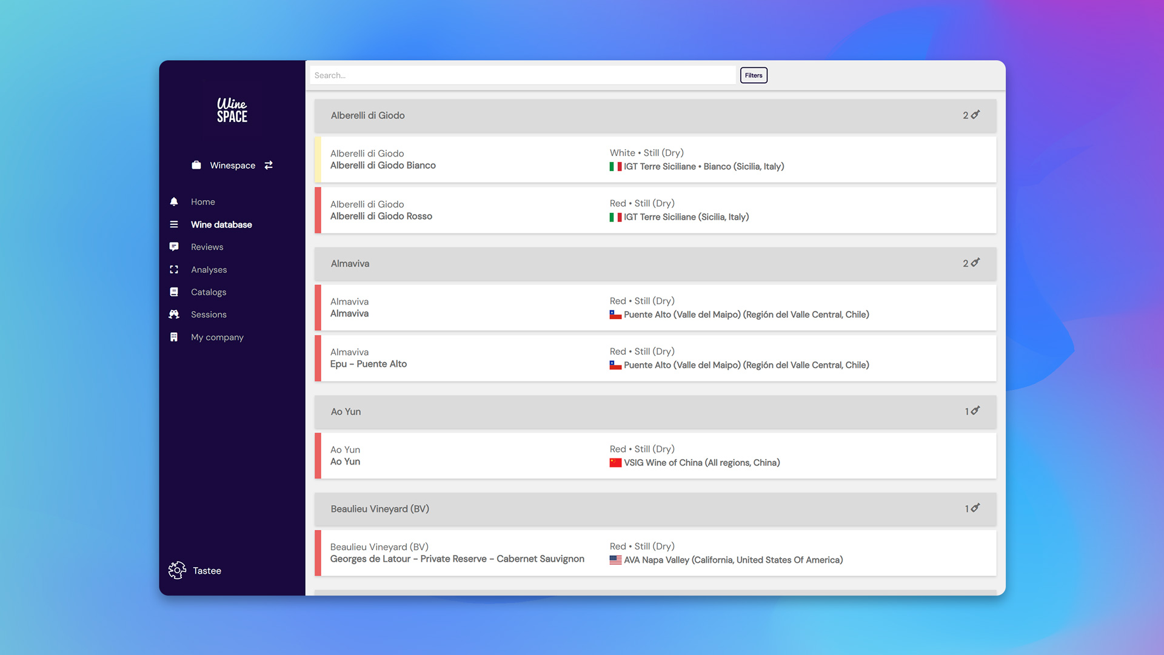Click the red color bar on Almaviva wine
Image resolution: width=1164 pixels, height=655 pixels.
(318, 307)
